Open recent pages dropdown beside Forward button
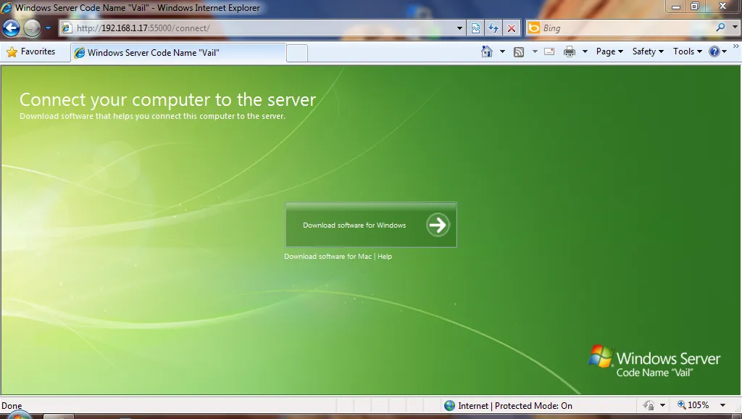 pyautogui.click(x=48, y=28)
